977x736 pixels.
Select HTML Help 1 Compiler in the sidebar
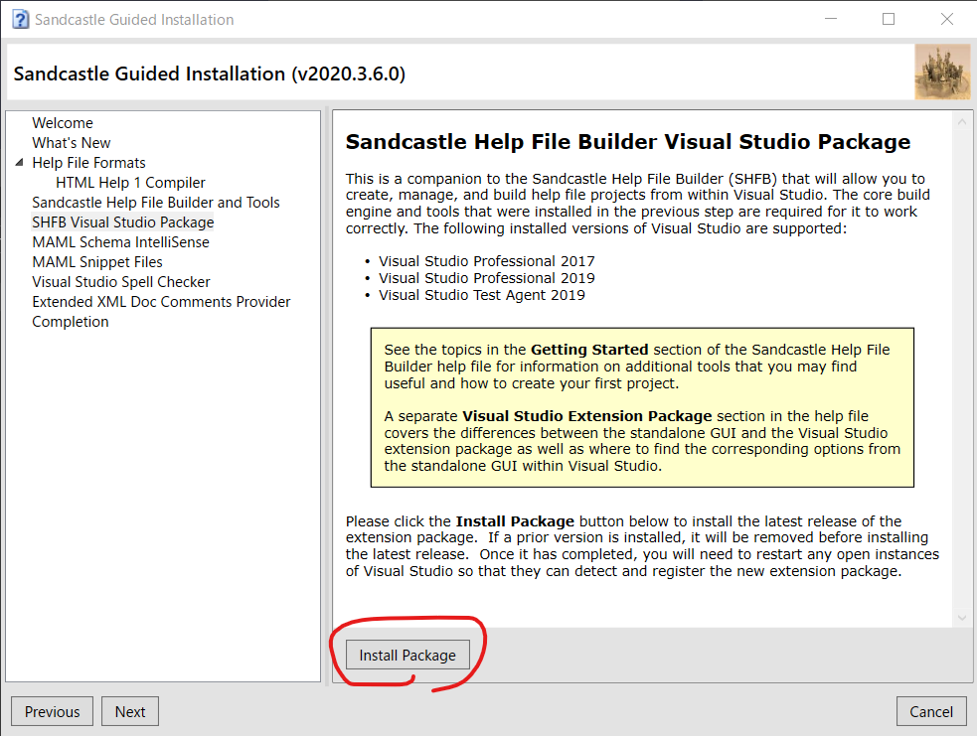[x=129, y=182]
